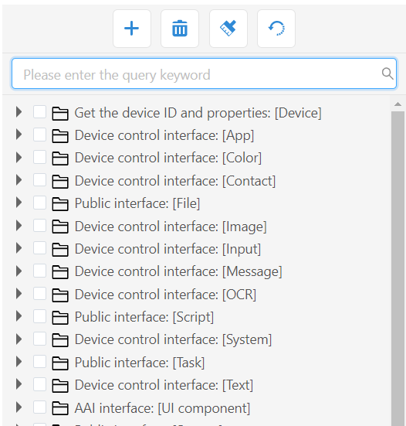Expand the Public interface: [Script] tree node
The image size is (406, 426).
pos(19,316)
